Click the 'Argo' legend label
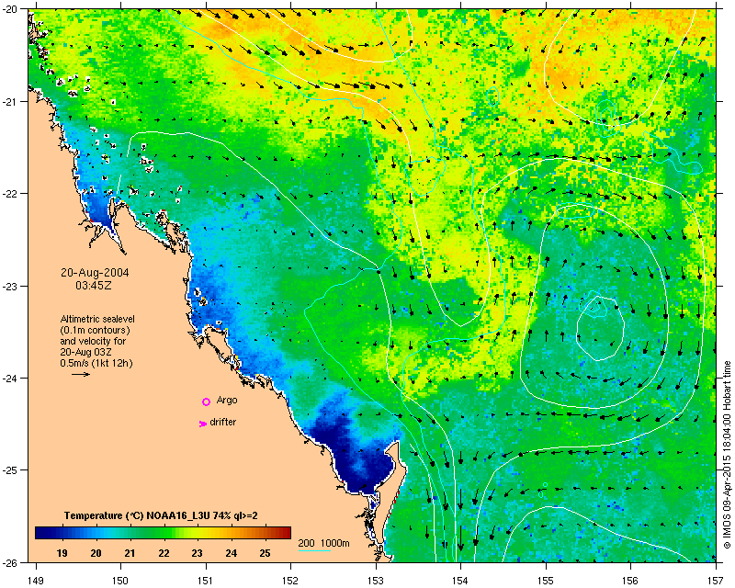Screen dimensions: 735x588 pyautogui.click(x=227, y=401)
